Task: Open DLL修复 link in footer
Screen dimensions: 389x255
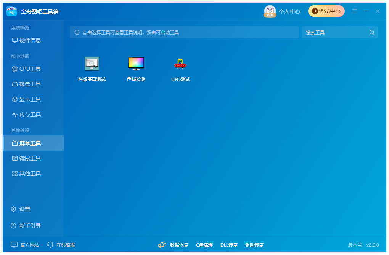Action: [229, 245]
